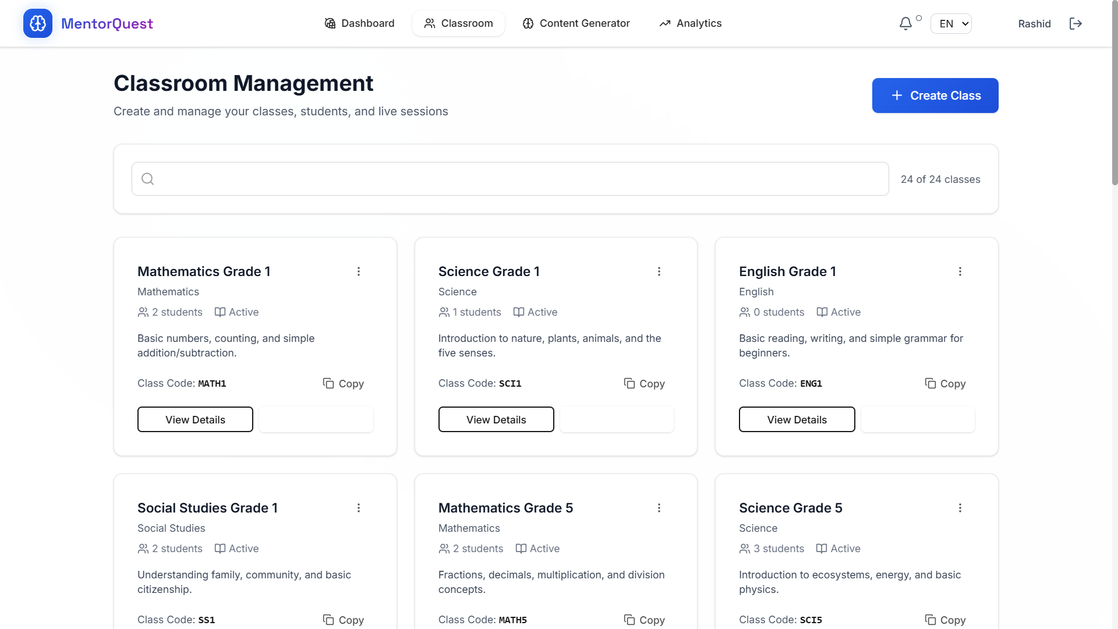Open options menu for English Grade 1
Screen dimensions: 1118x629
960,271
